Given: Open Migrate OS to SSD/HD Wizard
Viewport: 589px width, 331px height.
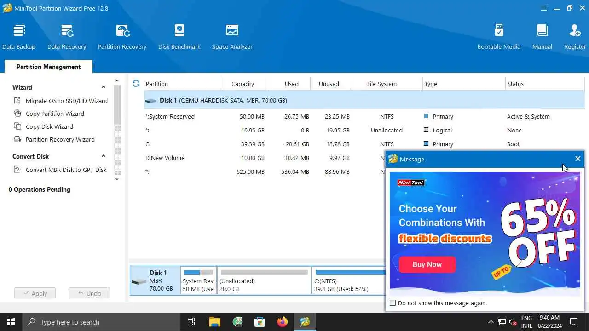Looking at the screenshot, I should click(x=67, y=101).
